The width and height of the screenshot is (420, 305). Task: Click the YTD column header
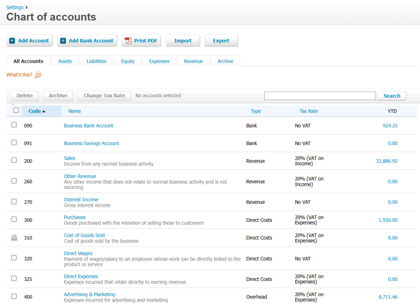click(x=392, y=111)
